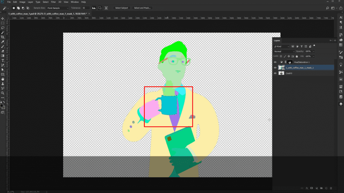Click the Subtract from selection icon
This screenshot has height=193, width=344.
pos(23,8)
